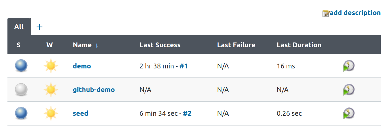The height and width of the screenshot is (130, 388).
Task: Schedule a build for github-demo job
Action: pos(349,90)
